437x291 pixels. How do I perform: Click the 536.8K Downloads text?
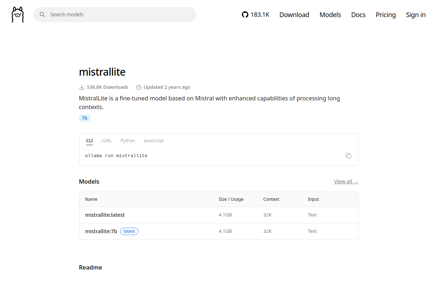107,87
